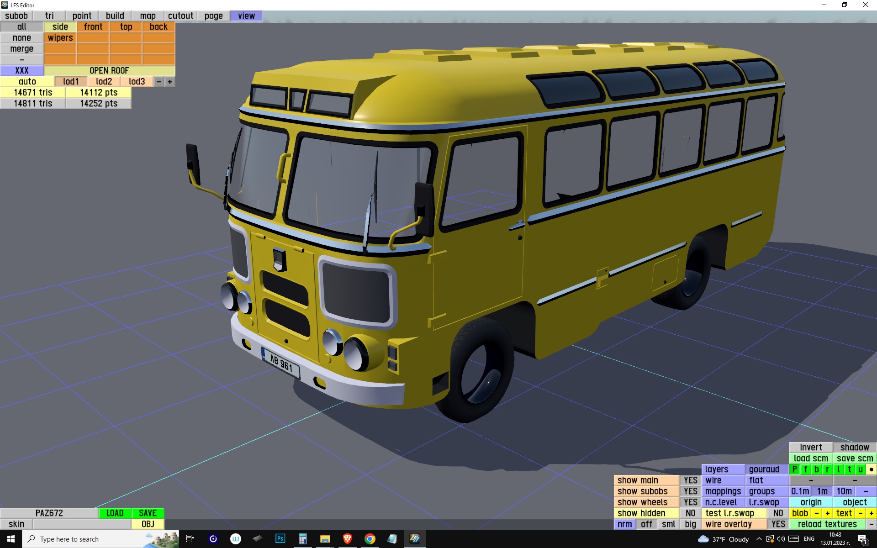Increase the blob size with plus

pyautogui.click(x=827, y=513)
